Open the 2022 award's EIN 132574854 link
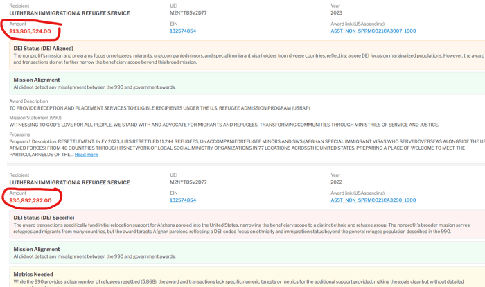485x287 pixels. [183, 200]
